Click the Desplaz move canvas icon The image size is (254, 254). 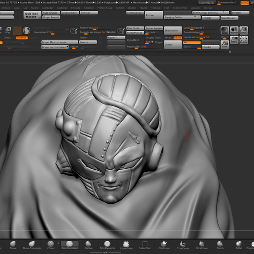pos(244,40)
